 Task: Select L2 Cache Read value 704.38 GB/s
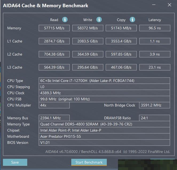click(x=54, y=54)
